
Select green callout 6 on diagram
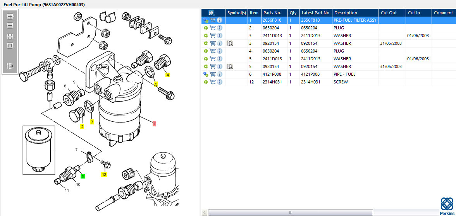(83, 176)
